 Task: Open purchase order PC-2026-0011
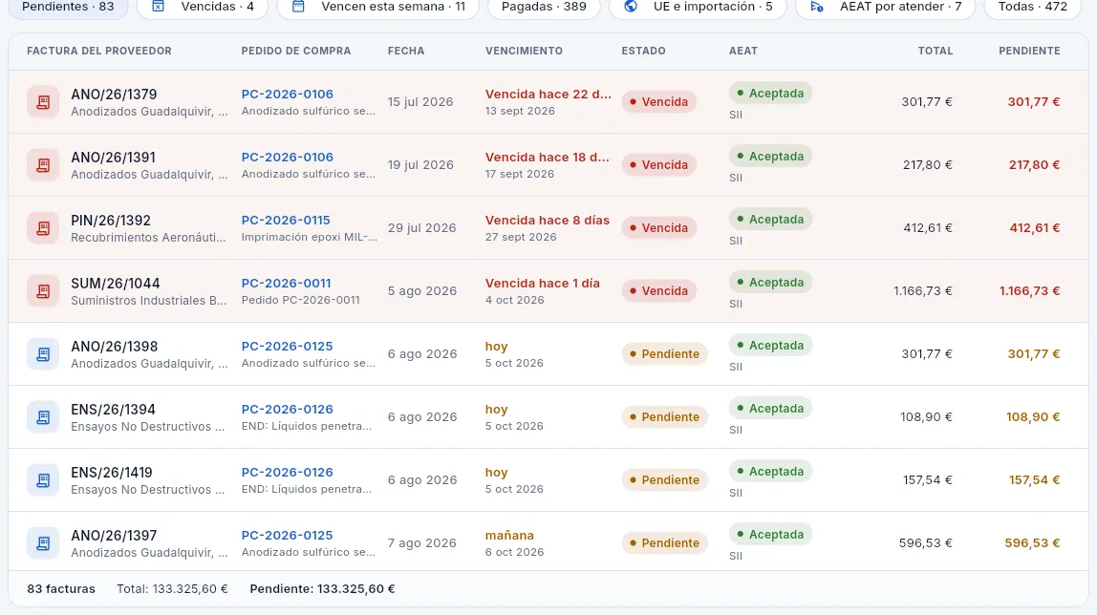point(286,283)
